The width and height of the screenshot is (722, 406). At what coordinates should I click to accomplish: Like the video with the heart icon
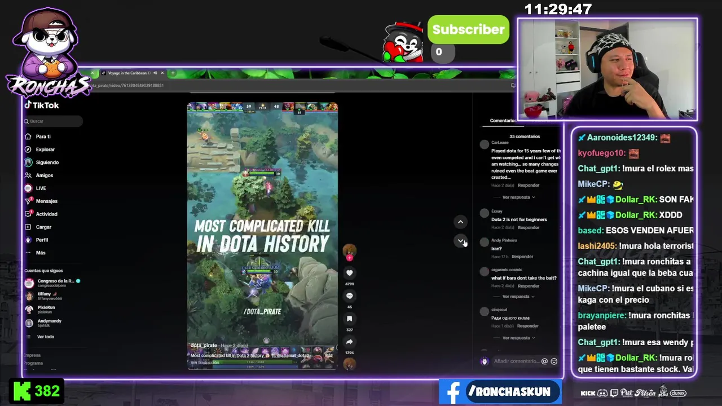pyautogui.click(x=349, y=273)
